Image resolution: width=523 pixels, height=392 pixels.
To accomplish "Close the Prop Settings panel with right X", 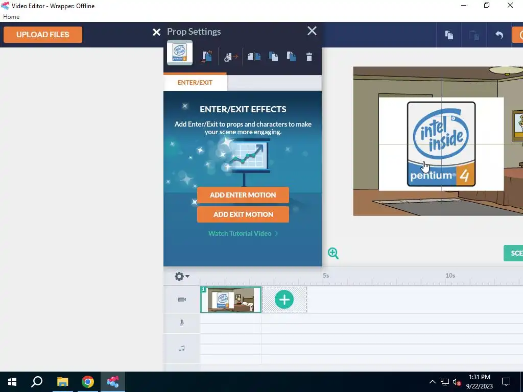I will point(312,31).
